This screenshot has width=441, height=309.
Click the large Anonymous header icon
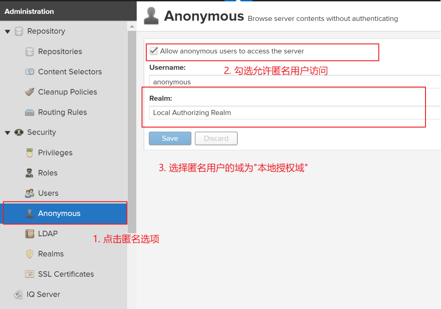coord(151,16)
